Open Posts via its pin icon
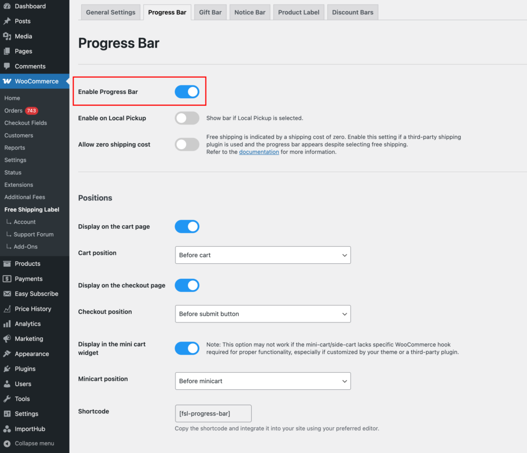This screenshot has width=527, height=453. [x=7, y=21]
